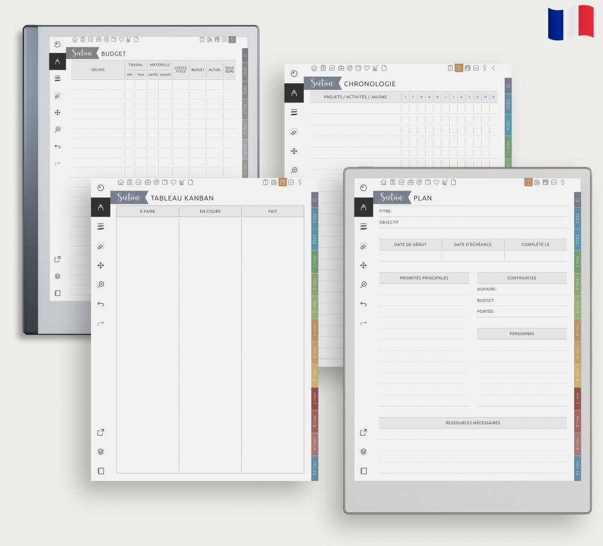The height and width of the screenshot is (546, 603).
Task: Open the layers icon on Plan page
Action: [363, 451]
